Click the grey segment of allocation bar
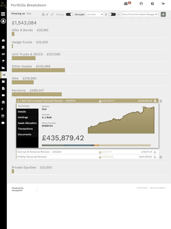Image resolution: width=171 pixels, height=229 pixels. (53, 145)
